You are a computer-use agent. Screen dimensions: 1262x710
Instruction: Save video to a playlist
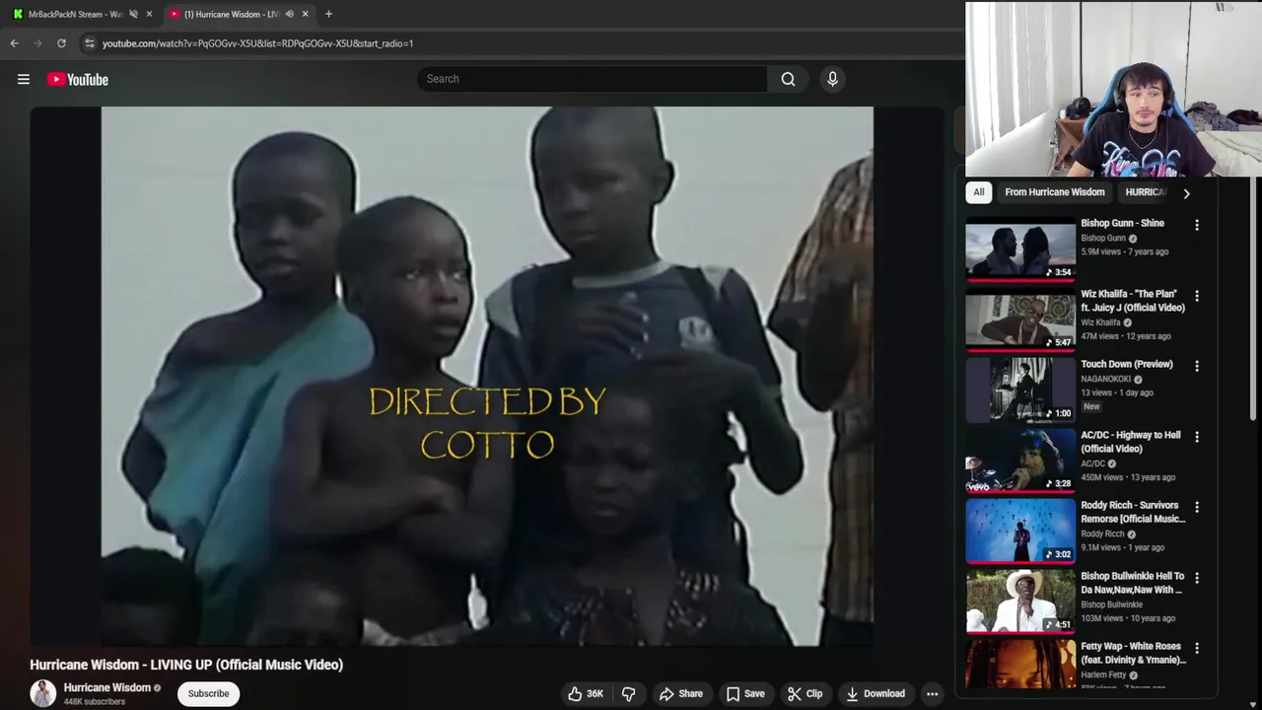(x=745, y=693)
